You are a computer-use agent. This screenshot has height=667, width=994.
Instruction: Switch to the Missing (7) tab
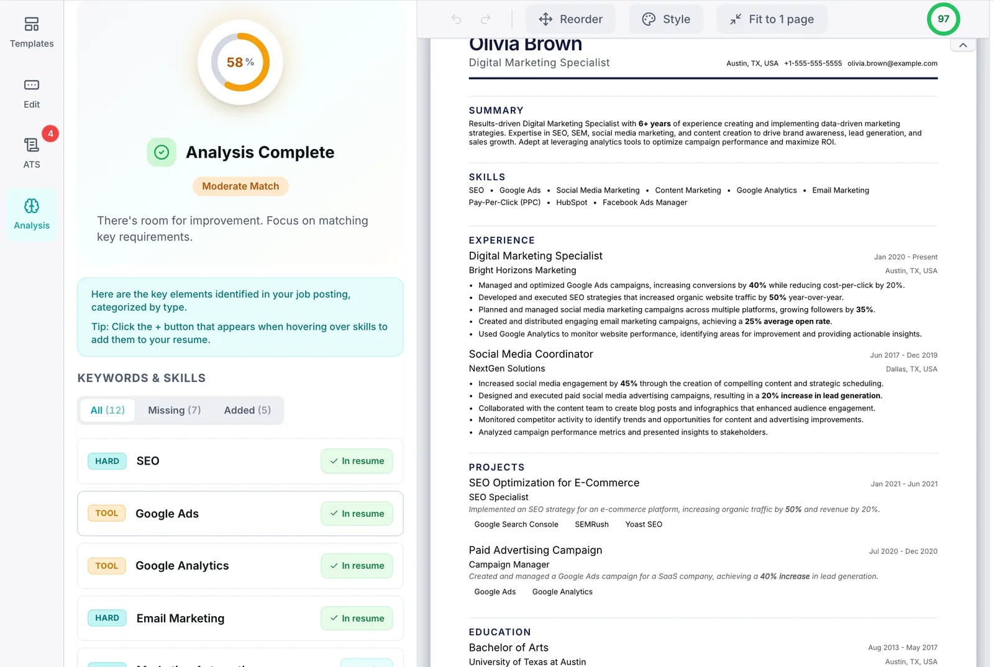pyautogui.click(x=175, y=411)
